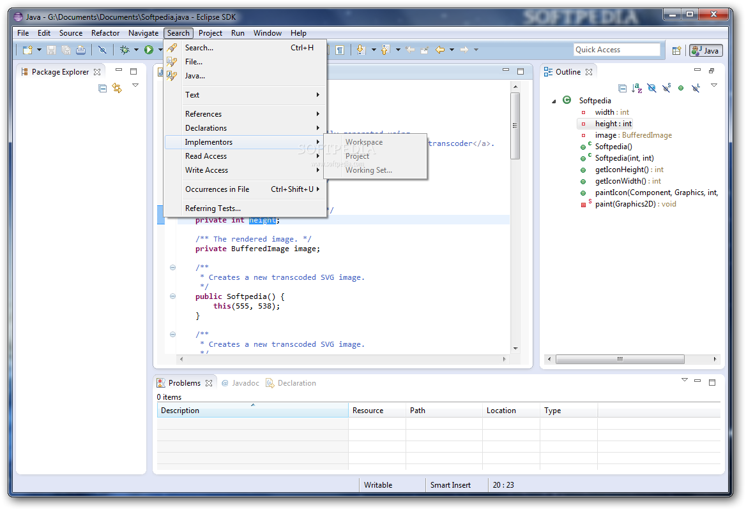Click the Print toolbar icon
The image size is (746, 510).
(81, 50)
